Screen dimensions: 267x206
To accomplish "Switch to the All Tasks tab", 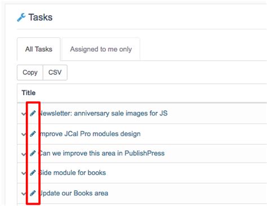I will tap(39, 49).
